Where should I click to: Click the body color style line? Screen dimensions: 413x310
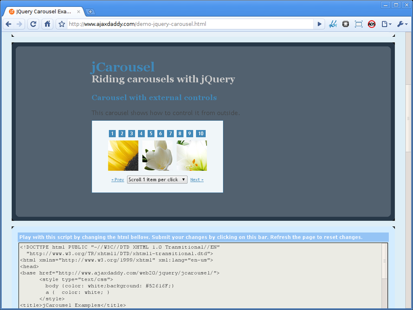(x=110, y=286)
